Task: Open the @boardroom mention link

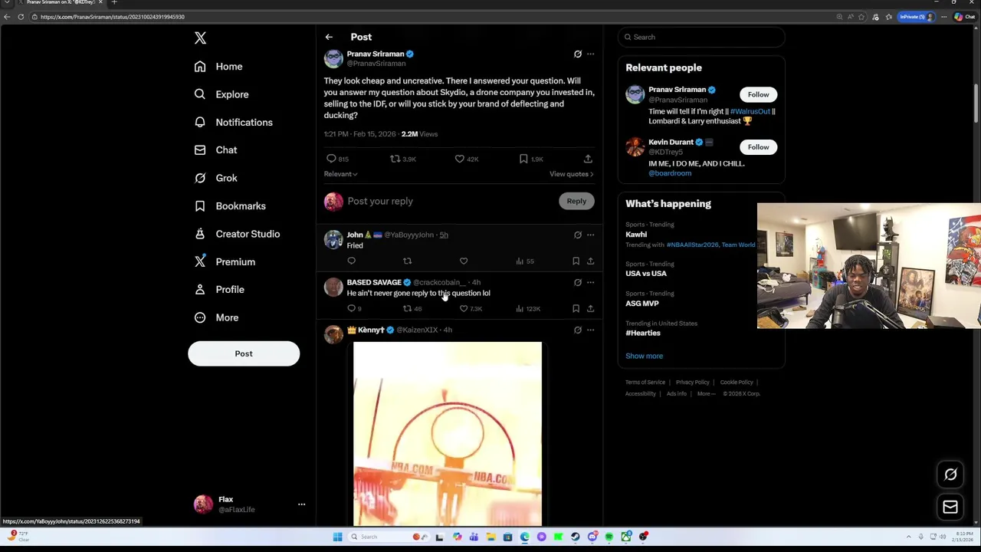Action: tap(670, 173)
